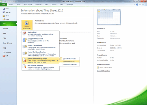This screenshot has height=105, width=147.
Task: Click the Mark as Final document icon
Action: (25, 33)
